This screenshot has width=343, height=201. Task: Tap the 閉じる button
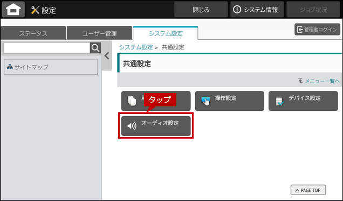(201, 9)
